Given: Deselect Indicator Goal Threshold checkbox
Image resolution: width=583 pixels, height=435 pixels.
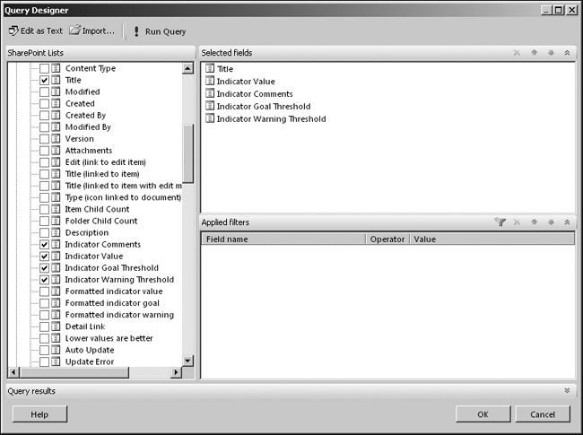Looking at the screenshot, I should pos(44,267).
